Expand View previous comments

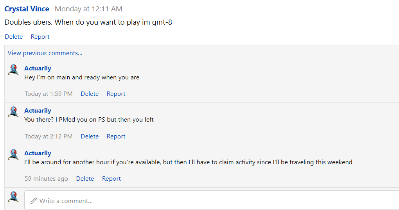[45, 53]
